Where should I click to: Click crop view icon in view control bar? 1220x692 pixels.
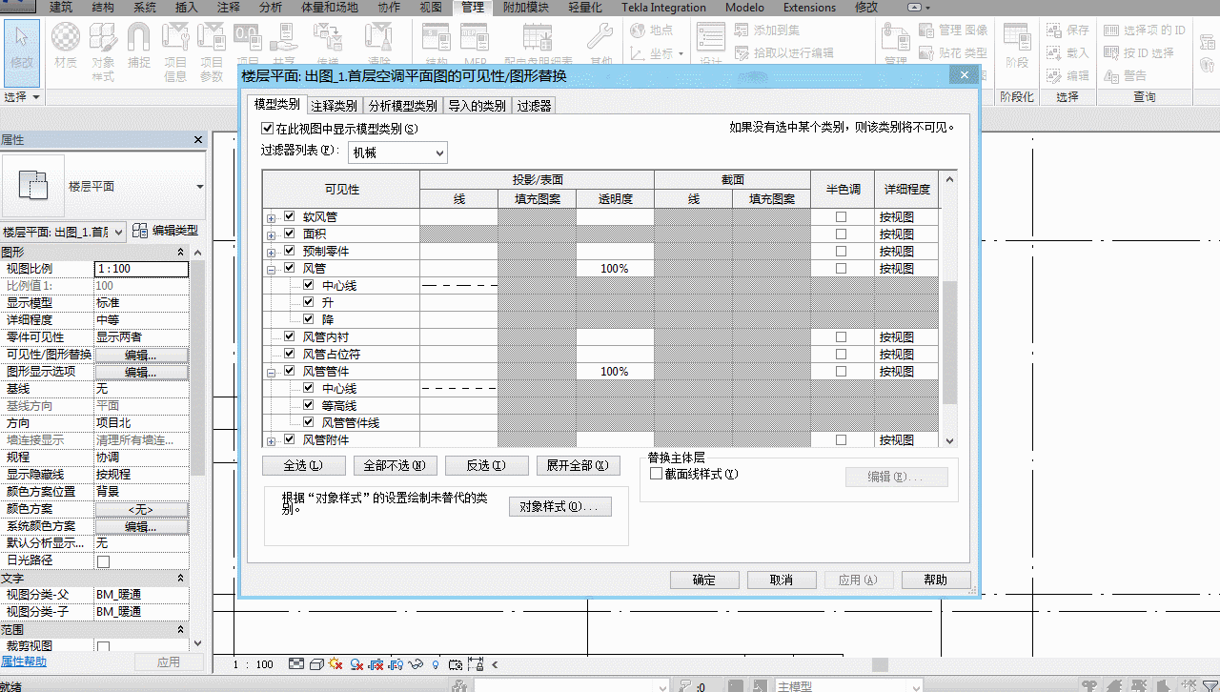pyautogui.click(x=376, y=664)
